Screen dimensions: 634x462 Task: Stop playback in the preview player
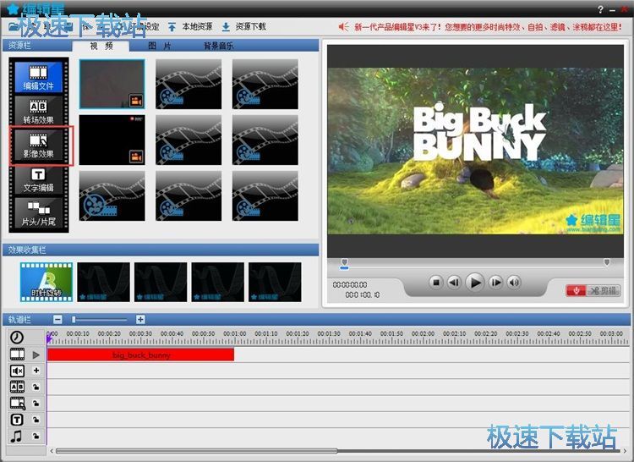pyautogui.click(x=436, y=283)
